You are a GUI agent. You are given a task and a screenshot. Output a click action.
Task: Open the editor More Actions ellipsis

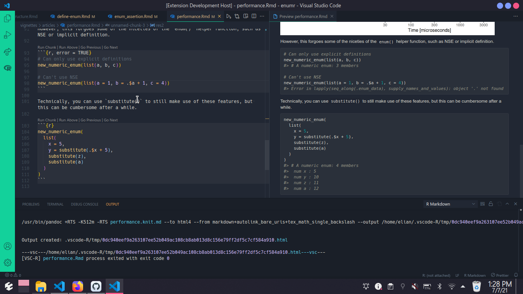(x=262, y=16)
